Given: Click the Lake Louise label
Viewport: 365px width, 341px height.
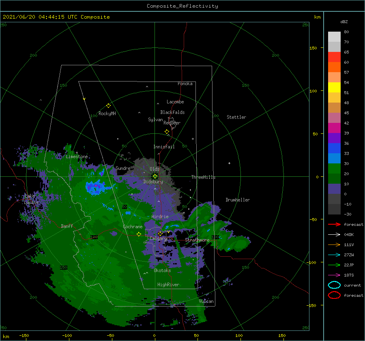Looking at the screenshot, I should (31, 199).
